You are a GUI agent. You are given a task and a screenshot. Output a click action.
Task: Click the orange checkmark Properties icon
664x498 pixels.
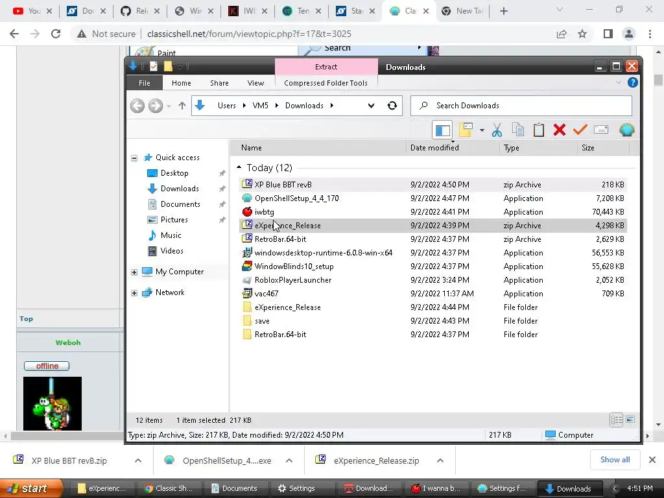[x=580, y=130]
